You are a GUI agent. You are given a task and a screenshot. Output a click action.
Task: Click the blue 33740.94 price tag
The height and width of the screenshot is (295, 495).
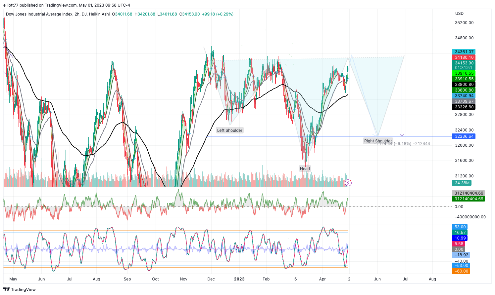point(464,96)
